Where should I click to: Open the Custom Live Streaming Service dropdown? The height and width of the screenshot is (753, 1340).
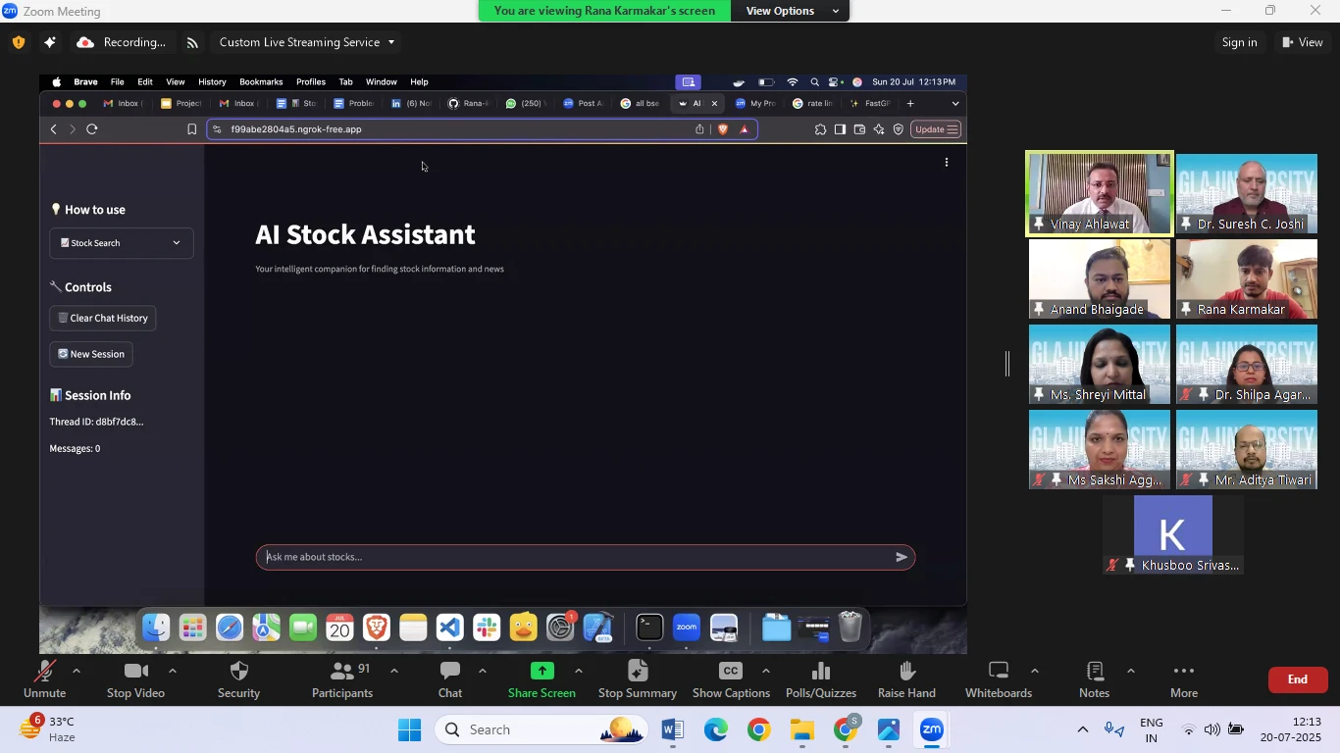307,42
